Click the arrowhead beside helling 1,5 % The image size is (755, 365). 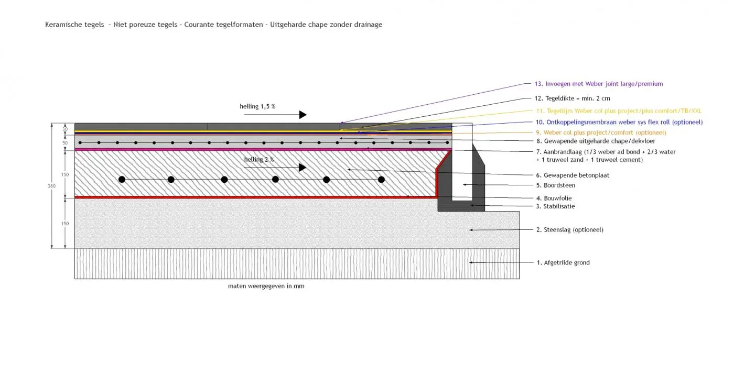click(303, 115)
